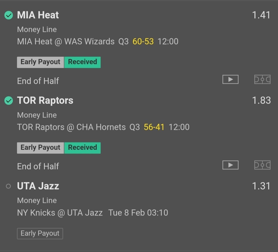Tap Early Payout button under UTA Jazz

pyautogui.click(x=40, y=233)
